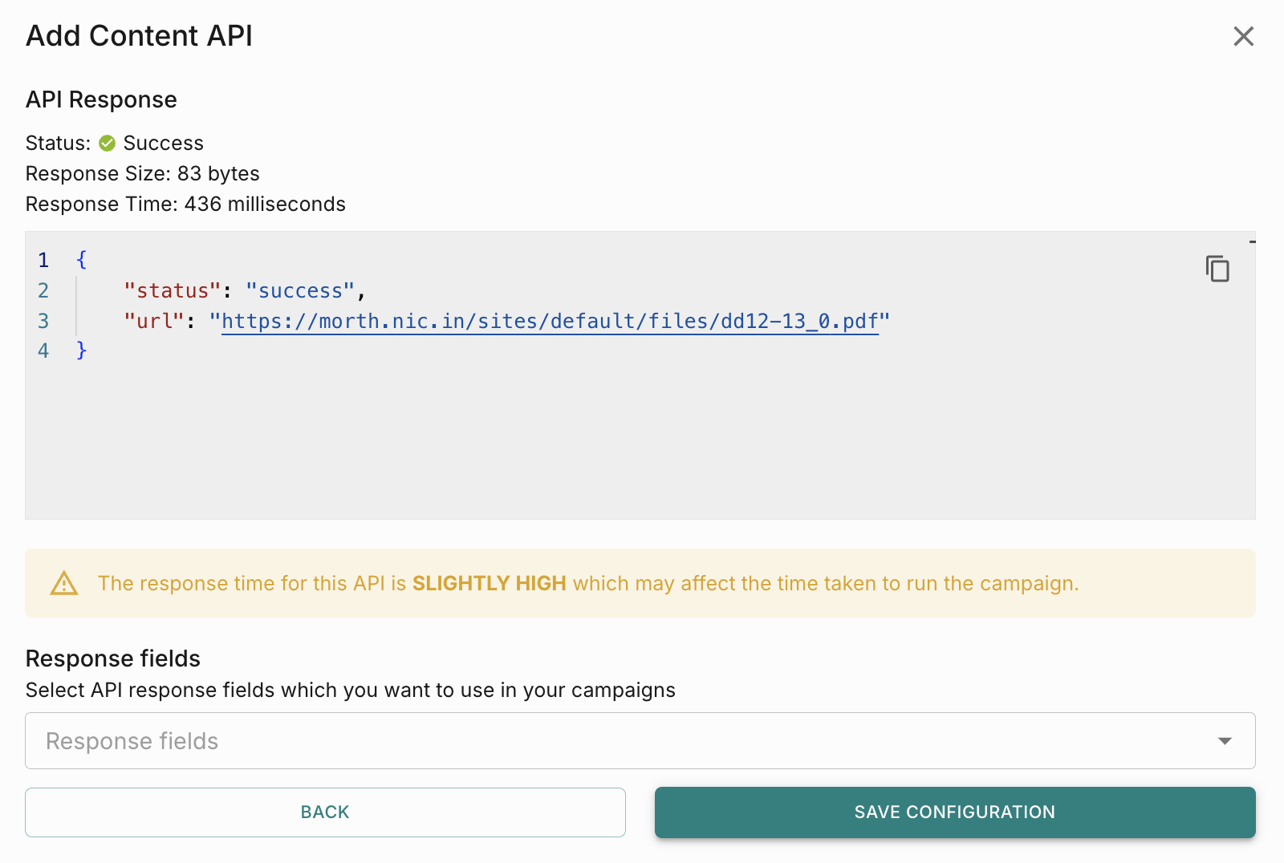
Task: Click the "success" value in JSON response
Action: coord(300,290)
